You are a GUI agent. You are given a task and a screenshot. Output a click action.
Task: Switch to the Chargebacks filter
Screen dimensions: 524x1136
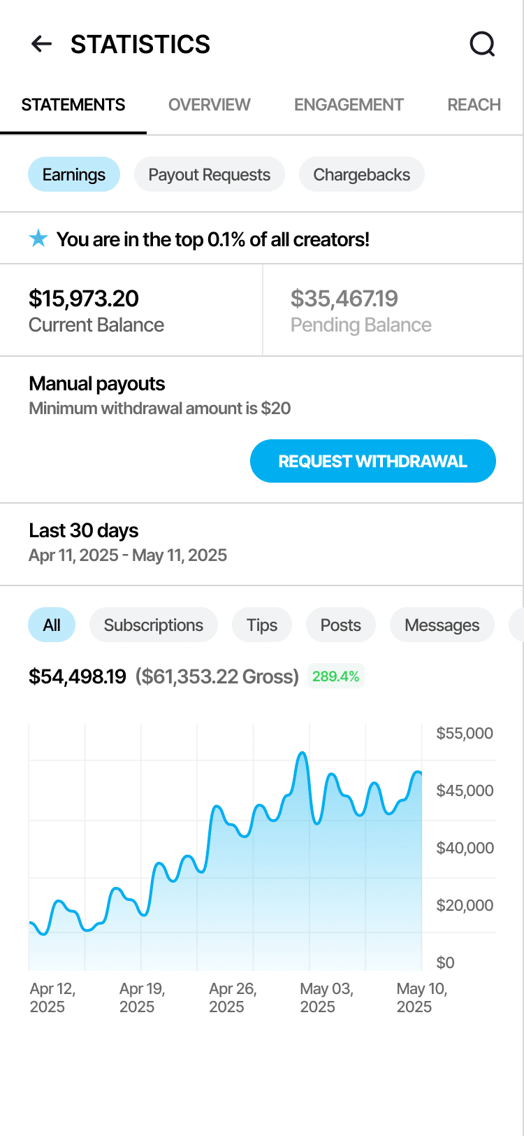[361, 175]
